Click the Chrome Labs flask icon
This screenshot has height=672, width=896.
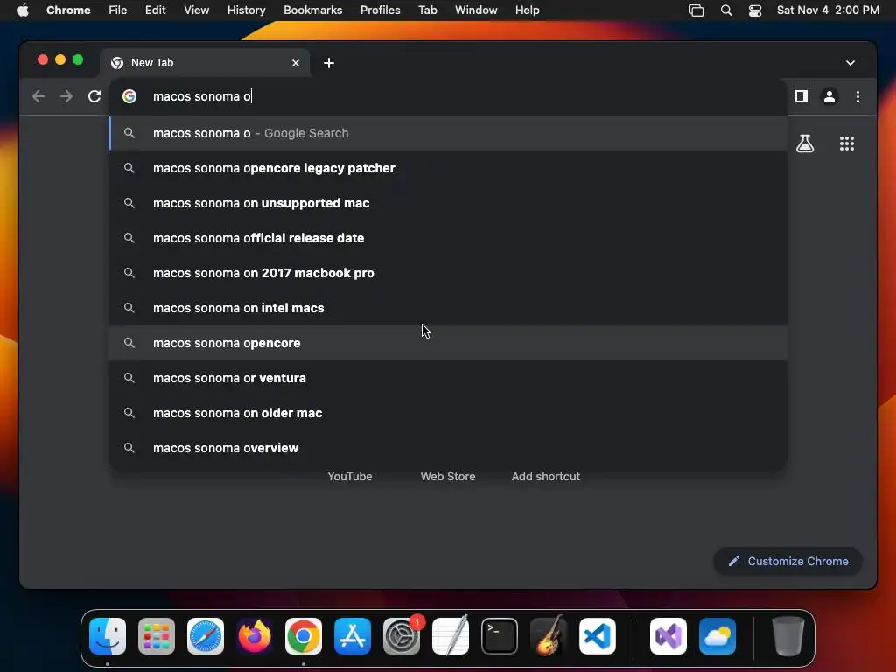click(x=805, y=143)
